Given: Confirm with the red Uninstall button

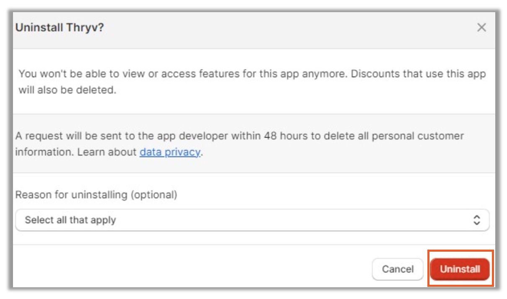Looking at the screenshot, I should pos(460,269).
